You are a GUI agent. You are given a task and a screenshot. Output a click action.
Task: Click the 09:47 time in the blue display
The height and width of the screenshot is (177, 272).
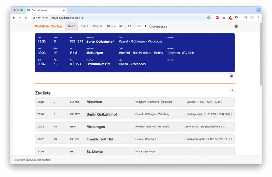42,64
